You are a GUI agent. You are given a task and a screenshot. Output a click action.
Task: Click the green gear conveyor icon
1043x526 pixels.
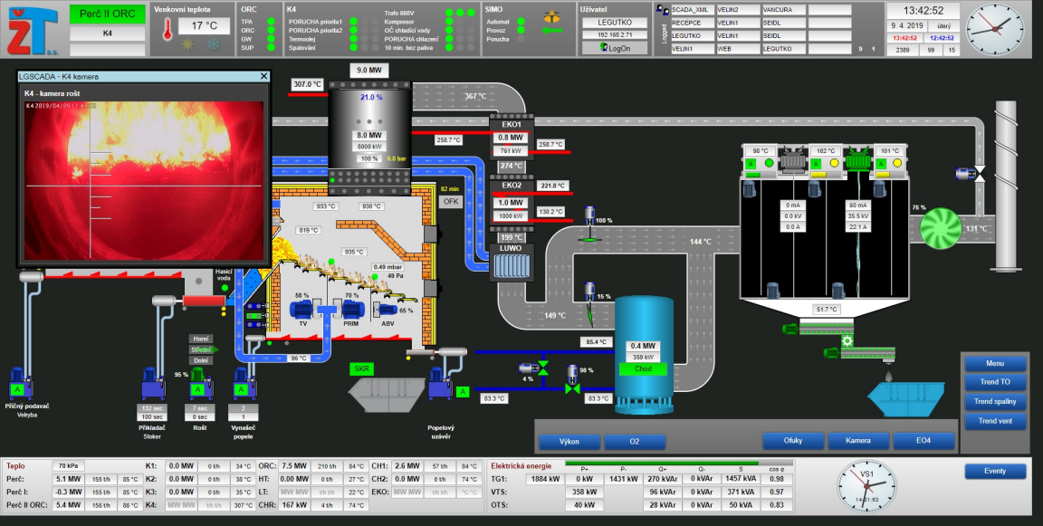[847, 341]
